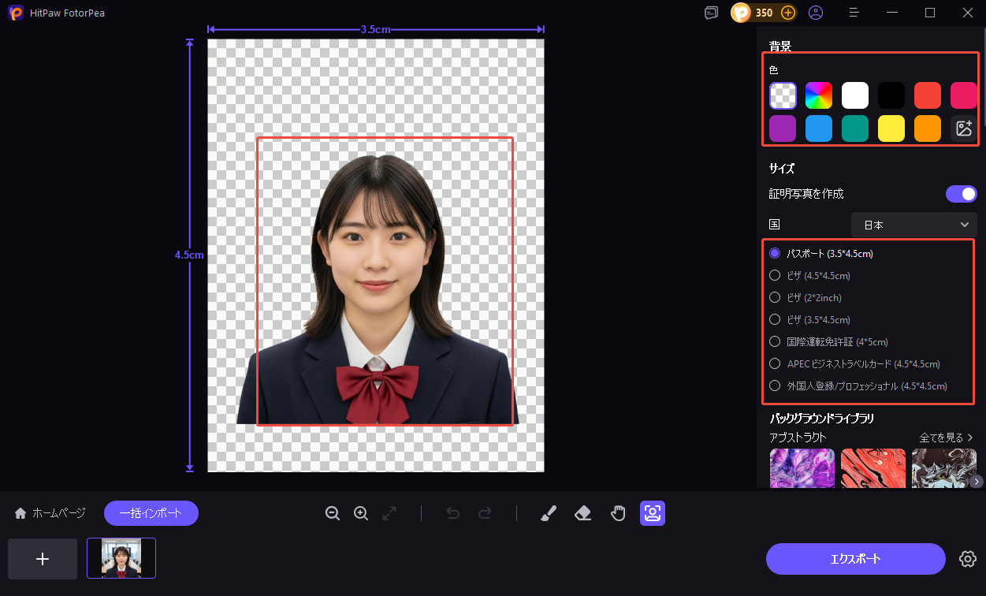The width and height of the screenshot is (986, 596).
Task: Go to ホームページ
Action: [50, 513]
